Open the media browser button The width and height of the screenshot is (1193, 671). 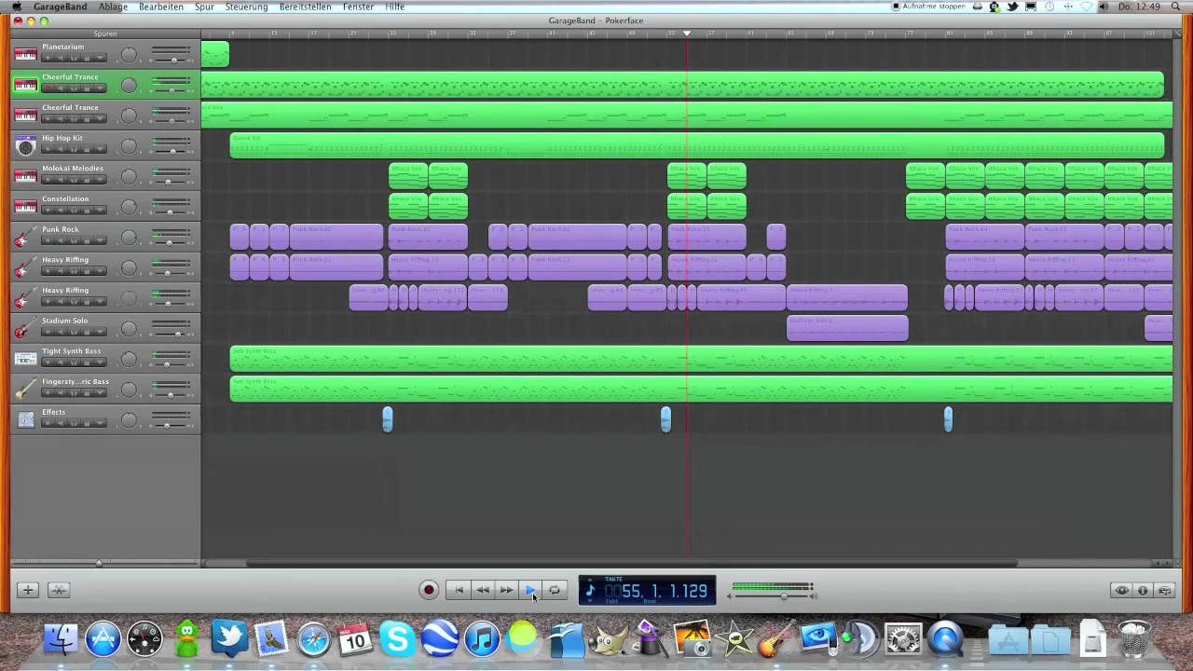coord(1164,590)
